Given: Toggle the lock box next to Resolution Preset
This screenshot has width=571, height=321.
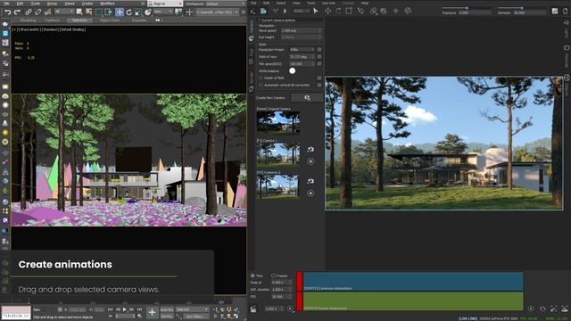Looking at the screenshot, I should [x=319, y=49].
